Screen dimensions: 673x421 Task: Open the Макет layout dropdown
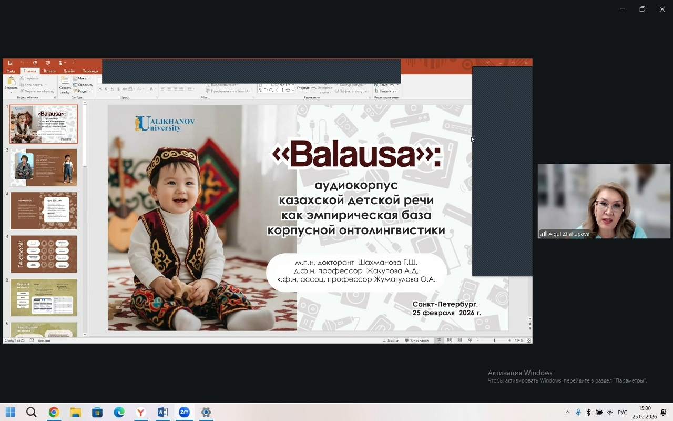point(83,78)
